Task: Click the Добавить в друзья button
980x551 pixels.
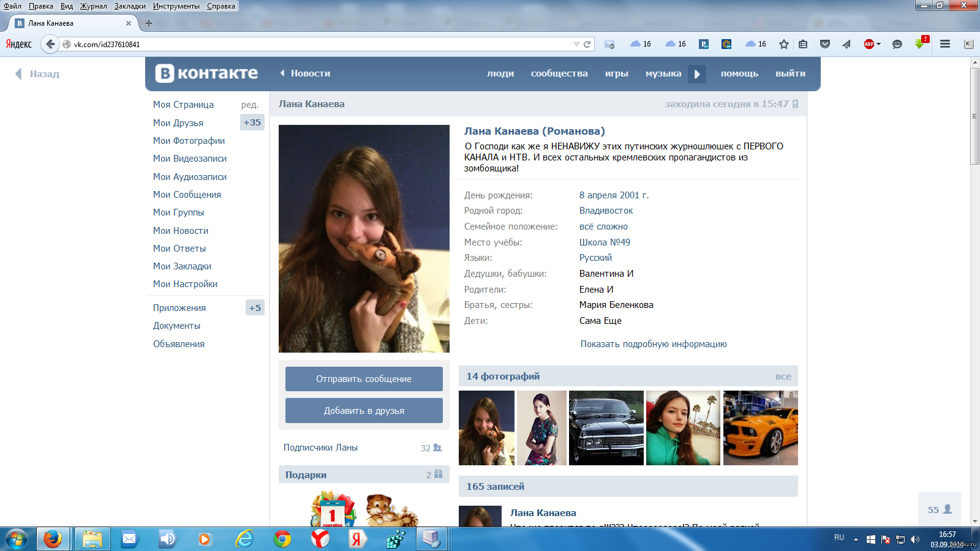Action: pos(364,411)
